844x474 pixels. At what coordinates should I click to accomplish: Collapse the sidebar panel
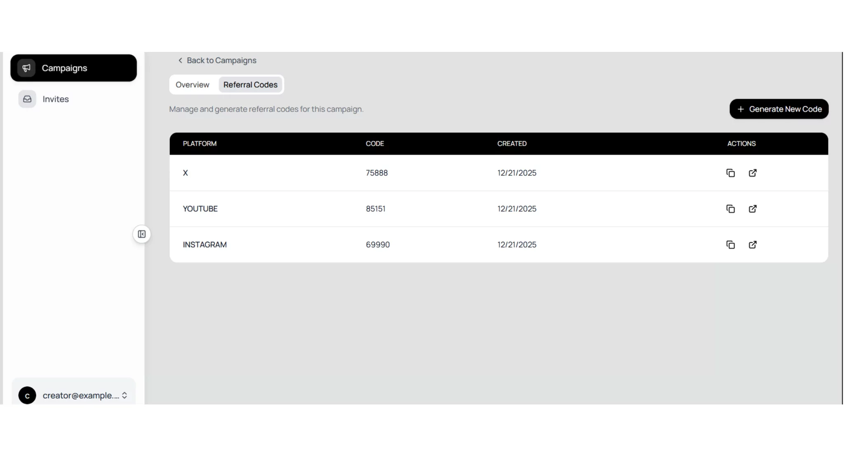(142, 234)
